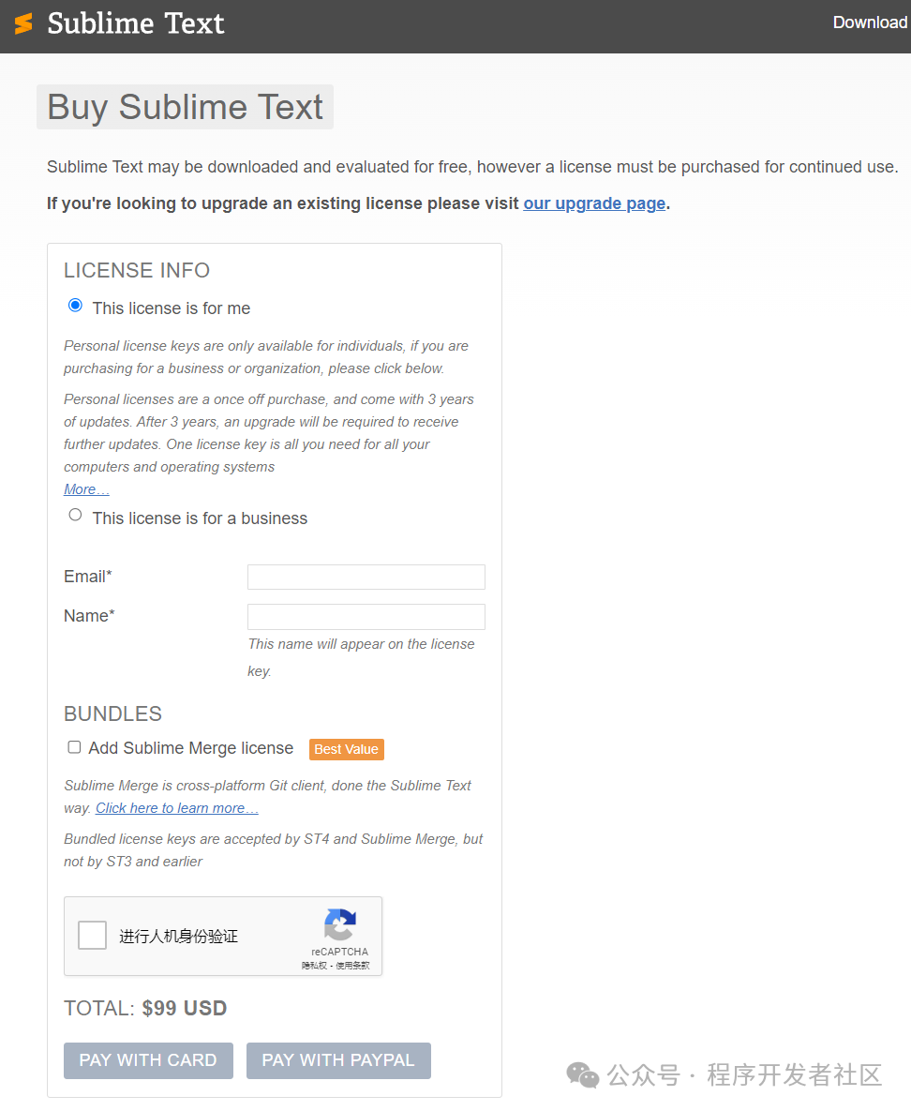The width and height of the screenshot is (911, 1111).
Task: Click the Best Value orange badge
Action: pyautogui.click(x=347, y=749)
